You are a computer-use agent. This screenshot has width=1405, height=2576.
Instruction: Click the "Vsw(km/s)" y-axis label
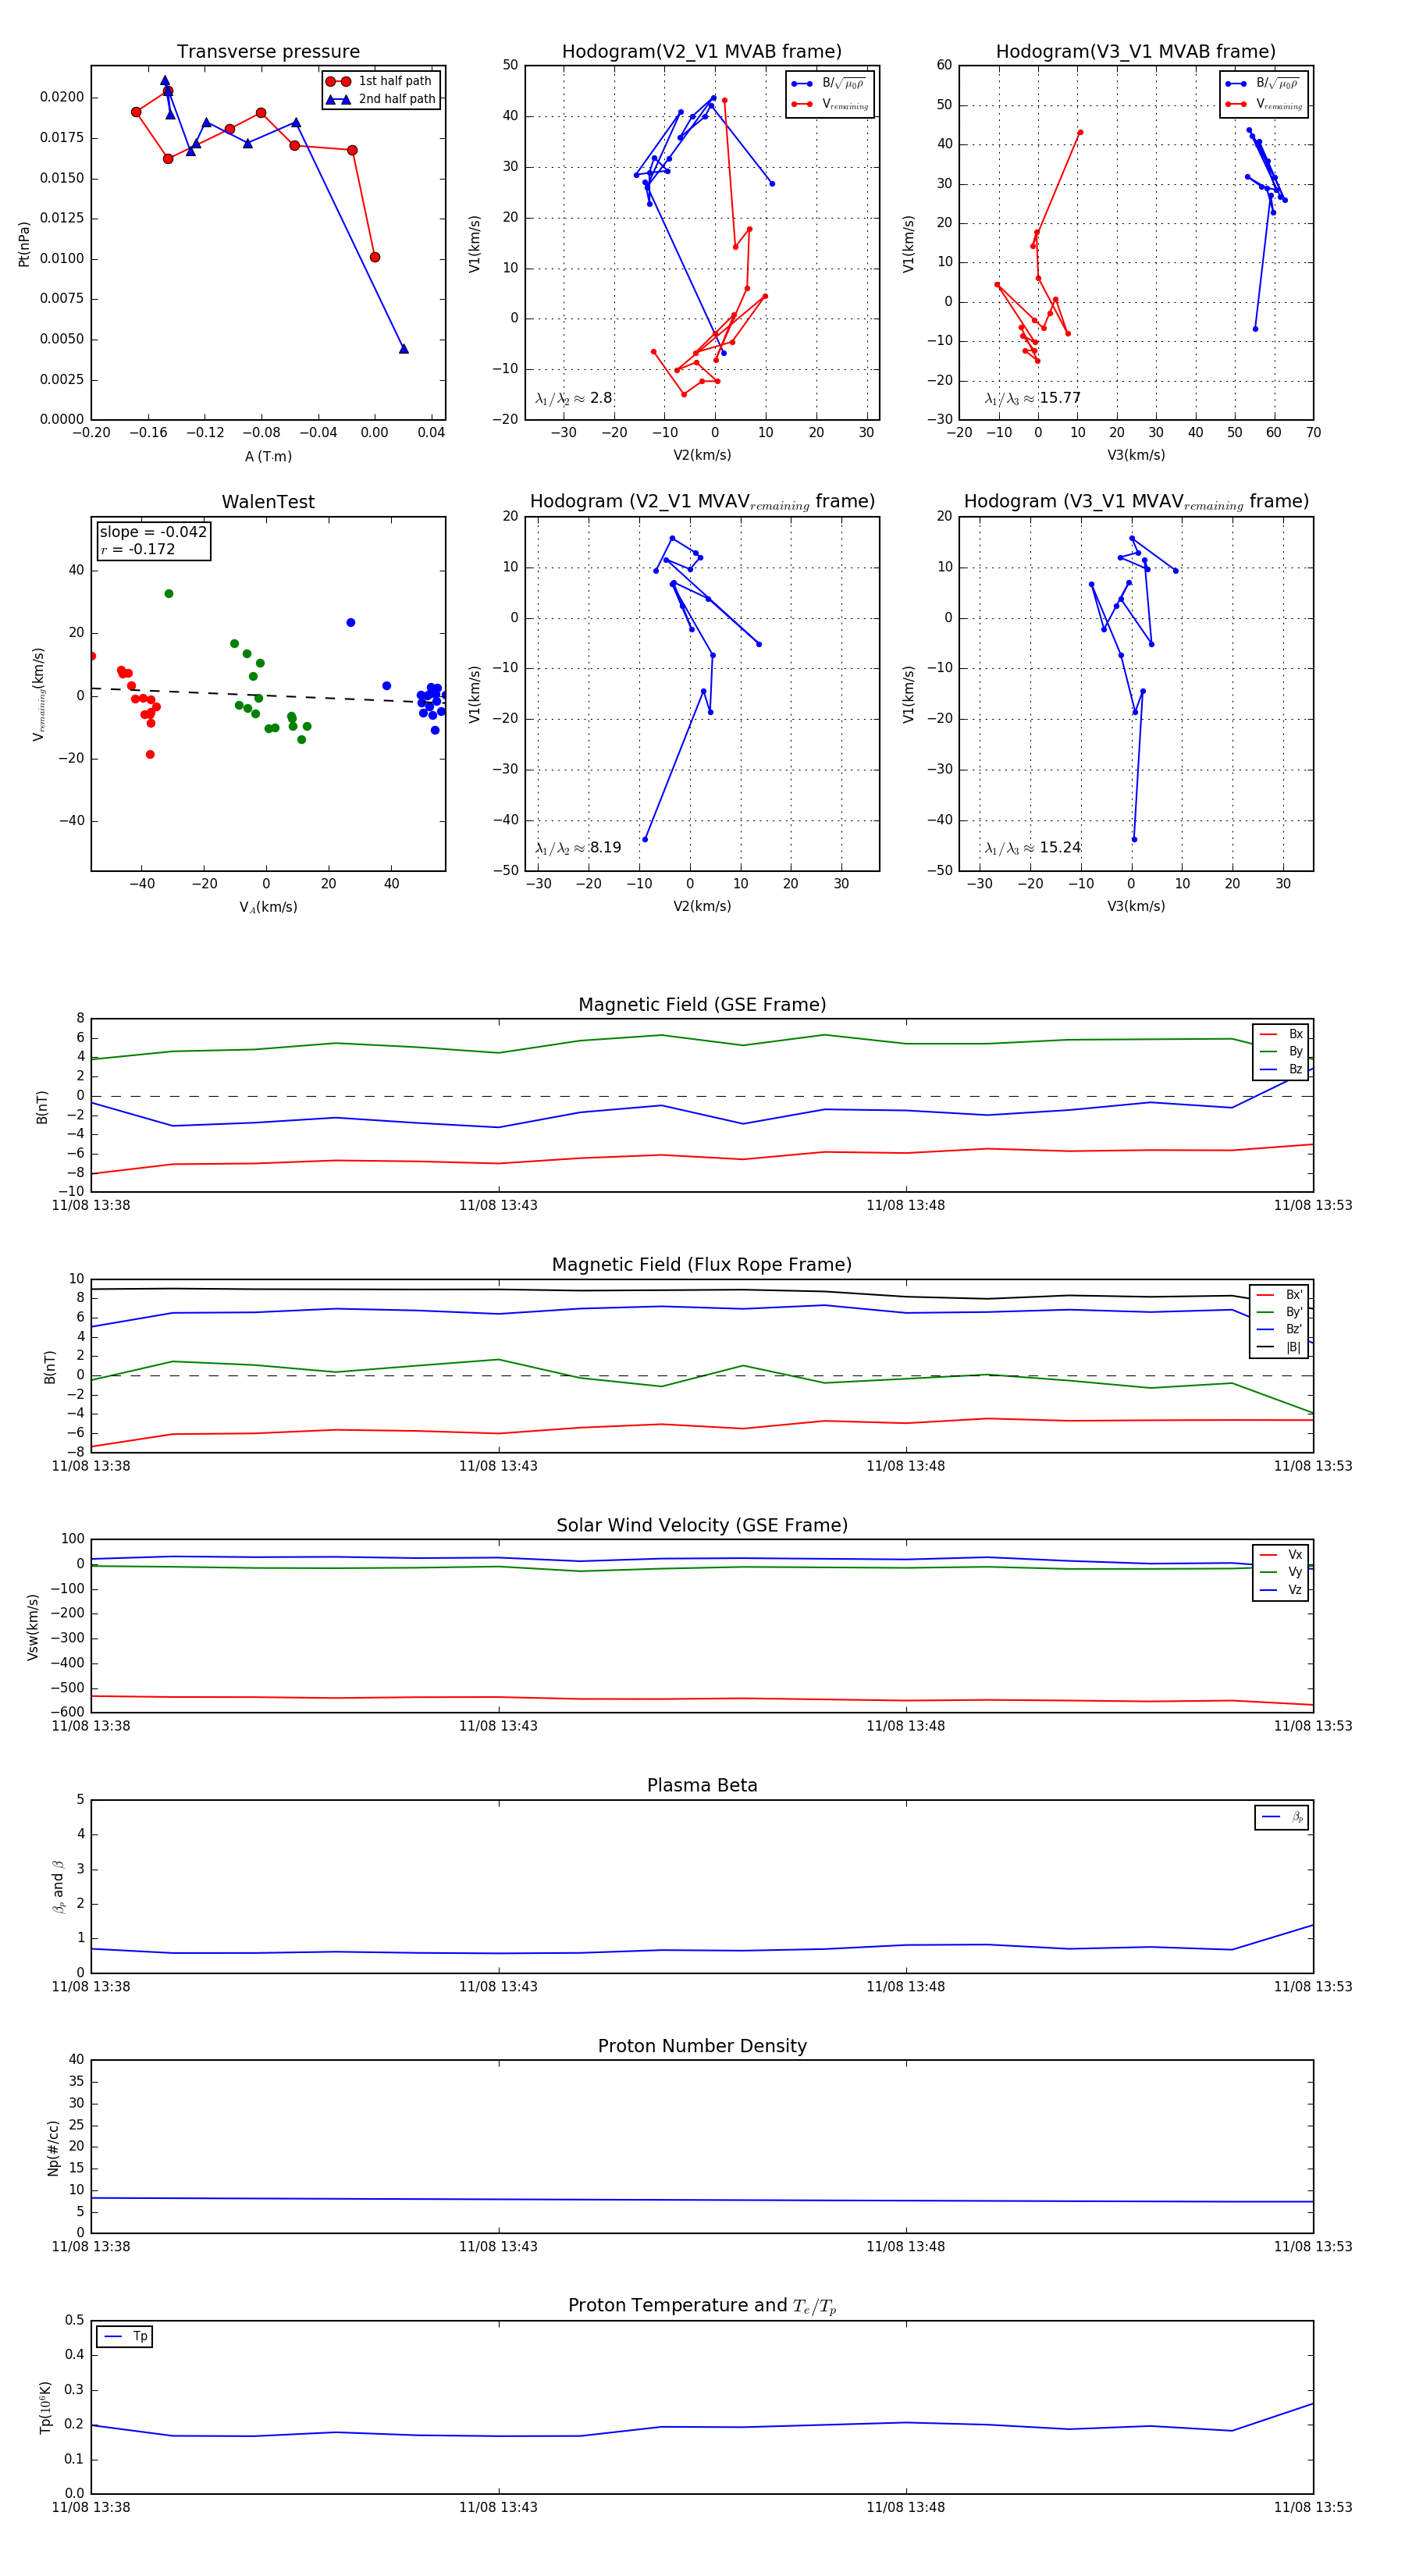33,1627
